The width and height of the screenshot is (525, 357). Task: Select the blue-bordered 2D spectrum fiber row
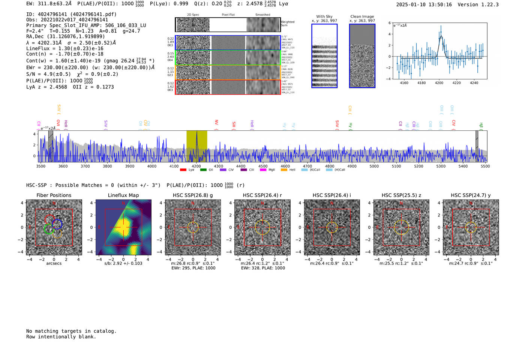[228, 43]
